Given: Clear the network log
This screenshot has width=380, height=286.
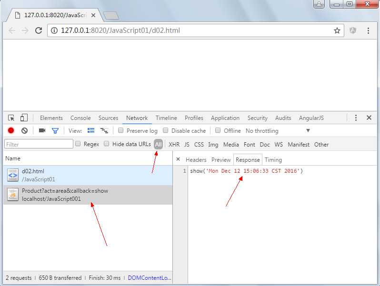Looking at the screenshot, I should coord(24,130).
